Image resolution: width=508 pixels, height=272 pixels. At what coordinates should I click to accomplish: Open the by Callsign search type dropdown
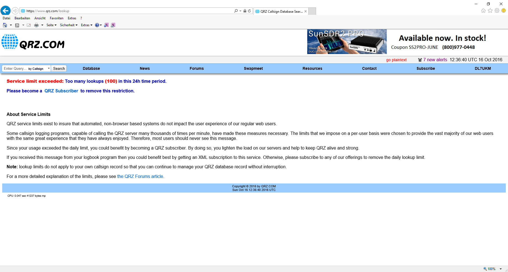[39, 69]
